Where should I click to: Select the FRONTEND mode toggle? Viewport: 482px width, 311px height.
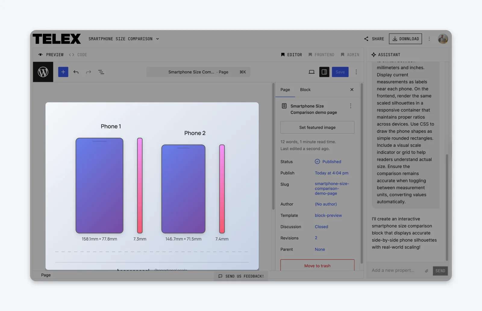pyautogui.click(x=321, y=54)
